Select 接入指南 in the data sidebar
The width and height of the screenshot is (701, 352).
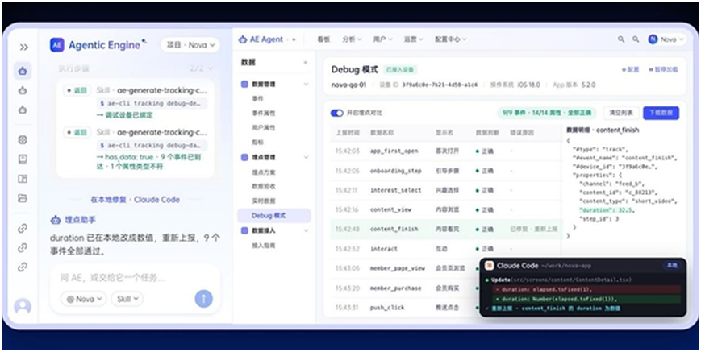pyautogui.click(x=264, y=246)
